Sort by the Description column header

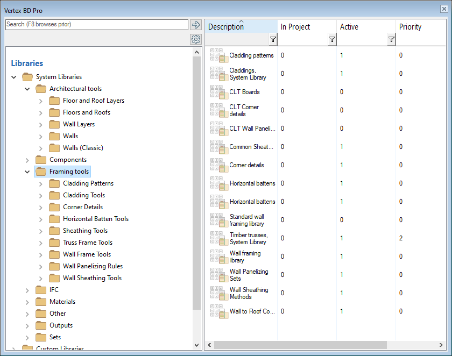[226, 27]
